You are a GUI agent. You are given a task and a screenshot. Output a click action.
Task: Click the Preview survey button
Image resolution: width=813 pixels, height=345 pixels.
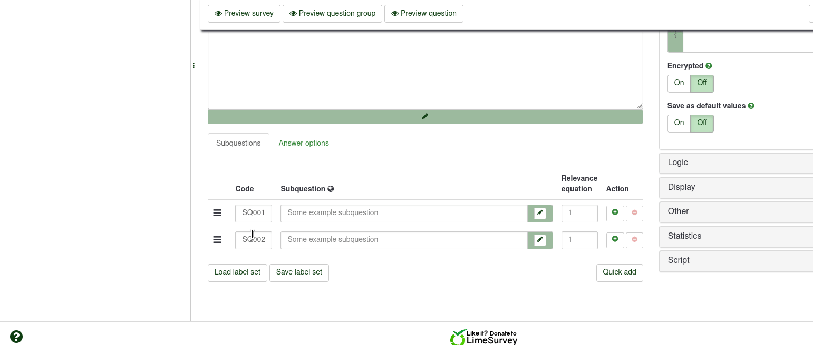[x=244, y=14]
